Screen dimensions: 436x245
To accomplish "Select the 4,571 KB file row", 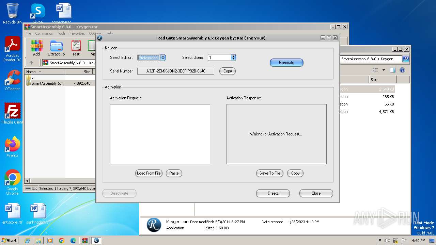I will 367,112.
